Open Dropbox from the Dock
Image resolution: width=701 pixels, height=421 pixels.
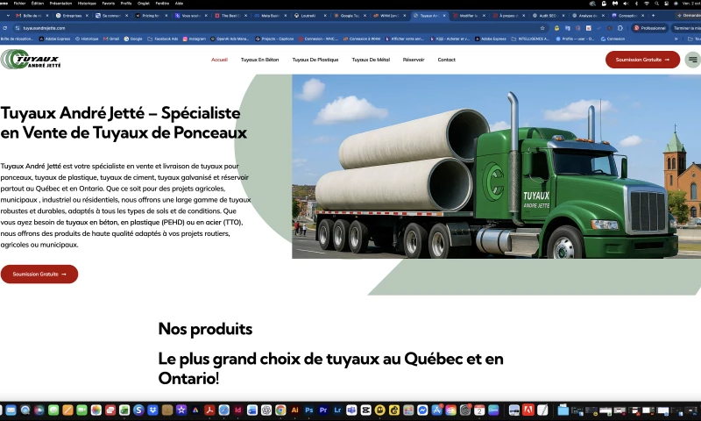click(x=152, y=410)
